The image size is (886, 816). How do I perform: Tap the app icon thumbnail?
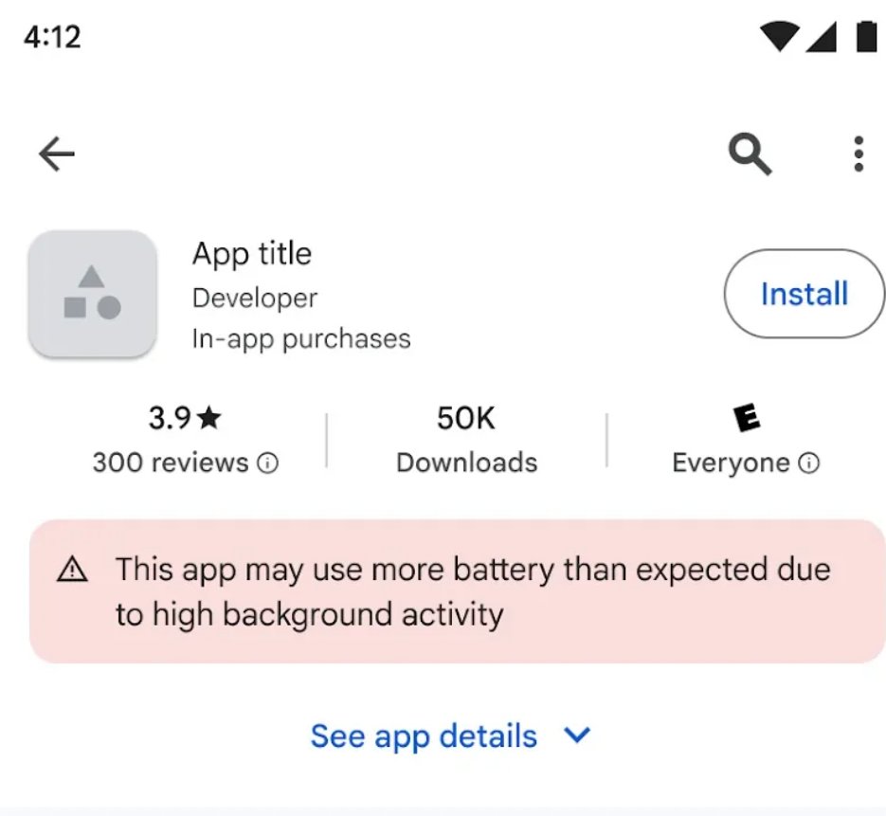(92, 294)
